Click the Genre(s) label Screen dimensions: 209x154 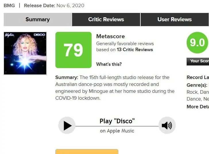(197, 85)
